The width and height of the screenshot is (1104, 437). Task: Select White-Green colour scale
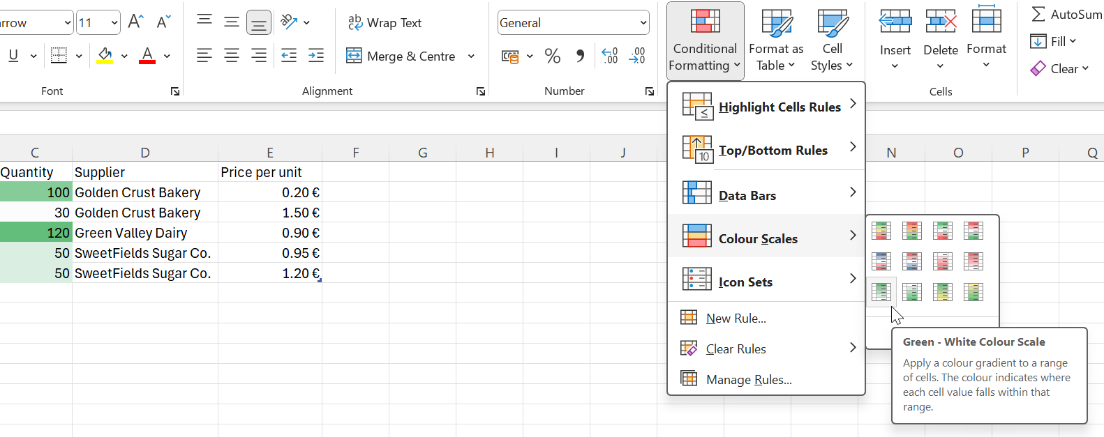coord(912,291)
